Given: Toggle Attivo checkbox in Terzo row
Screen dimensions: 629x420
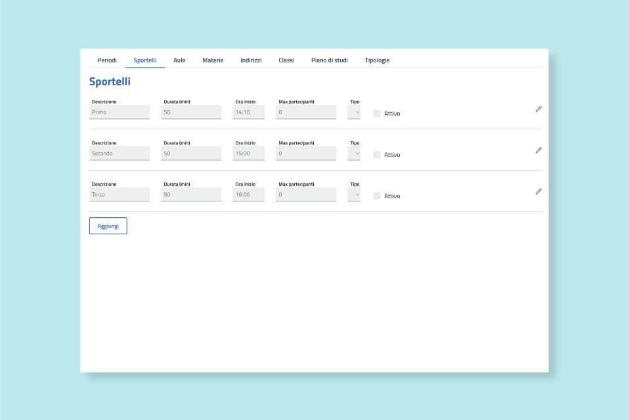Looking at the screenshot, I should [377, 196].
